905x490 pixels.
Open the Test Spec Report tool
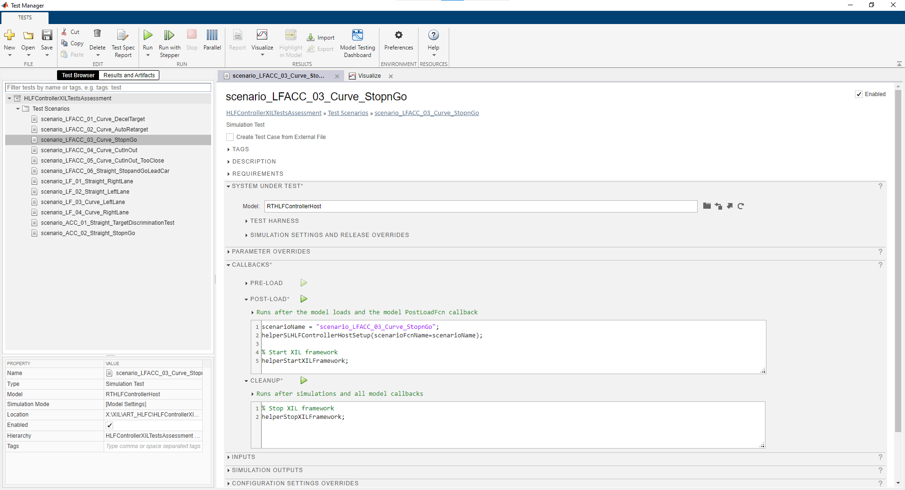tap(123, 35)
